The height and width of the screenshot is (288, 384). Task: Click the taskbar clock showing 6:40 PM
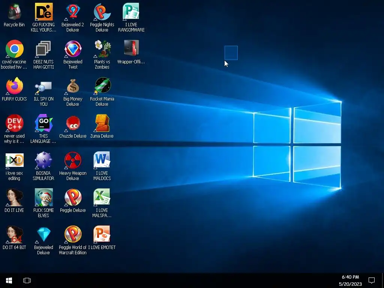pyautogui.click(x=351, y=280)
